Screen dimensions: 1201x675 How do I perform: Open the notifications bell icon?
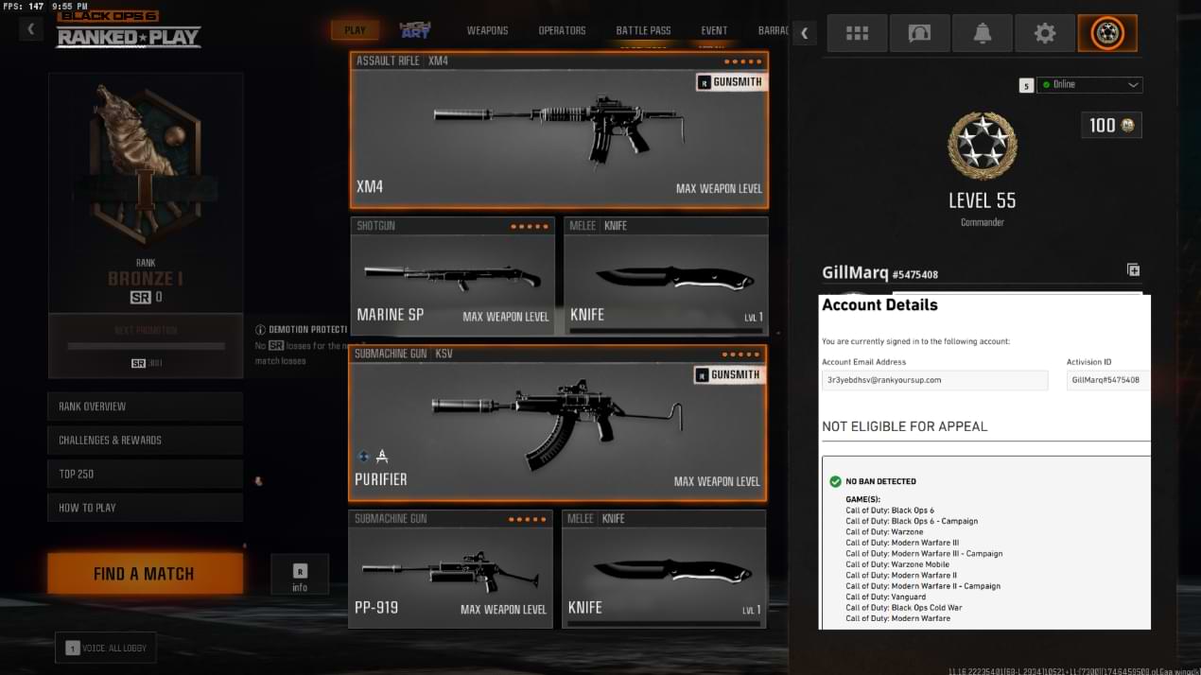click(x=982, y=33)
